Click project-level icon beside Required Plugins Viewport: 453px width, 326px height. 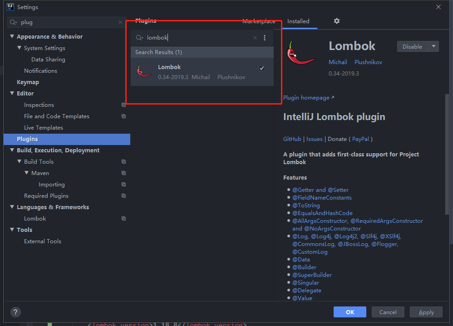tap(123, 196)
